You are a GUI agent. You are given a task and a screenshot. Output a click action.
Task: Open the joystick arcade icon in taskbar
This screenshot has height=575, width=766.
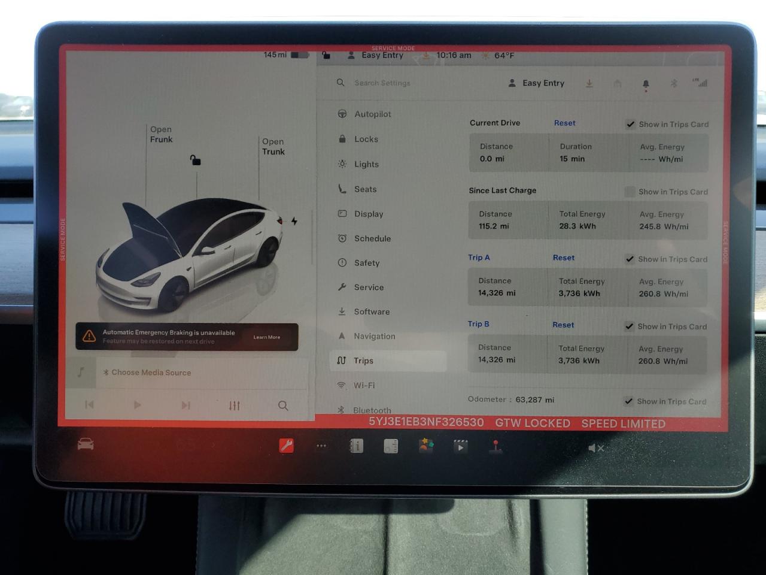496,446
